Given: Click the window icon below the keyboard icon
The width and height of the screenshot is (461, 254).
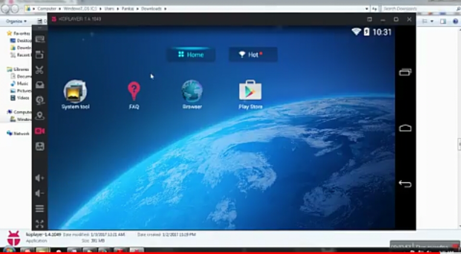Looking at the screenshot, I should click(40, 55).
